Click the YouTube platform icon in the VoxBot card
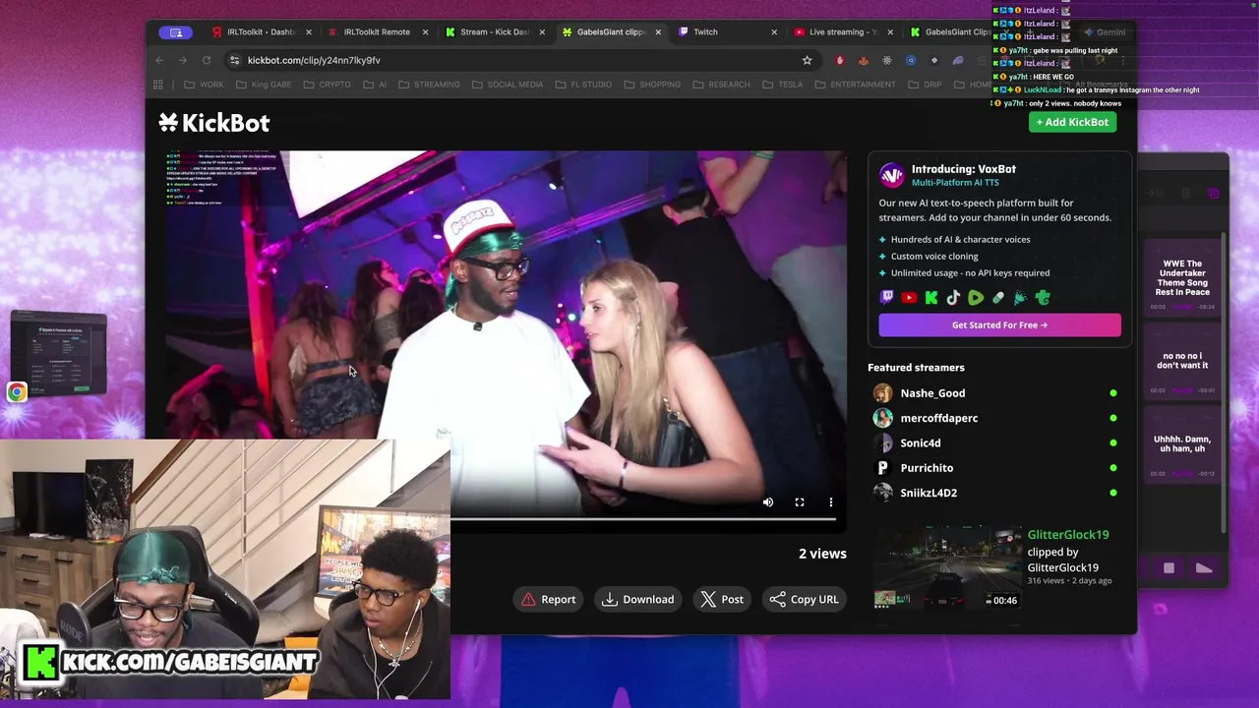The width and height of the screenshot is (1259, 708). point(909,298)
